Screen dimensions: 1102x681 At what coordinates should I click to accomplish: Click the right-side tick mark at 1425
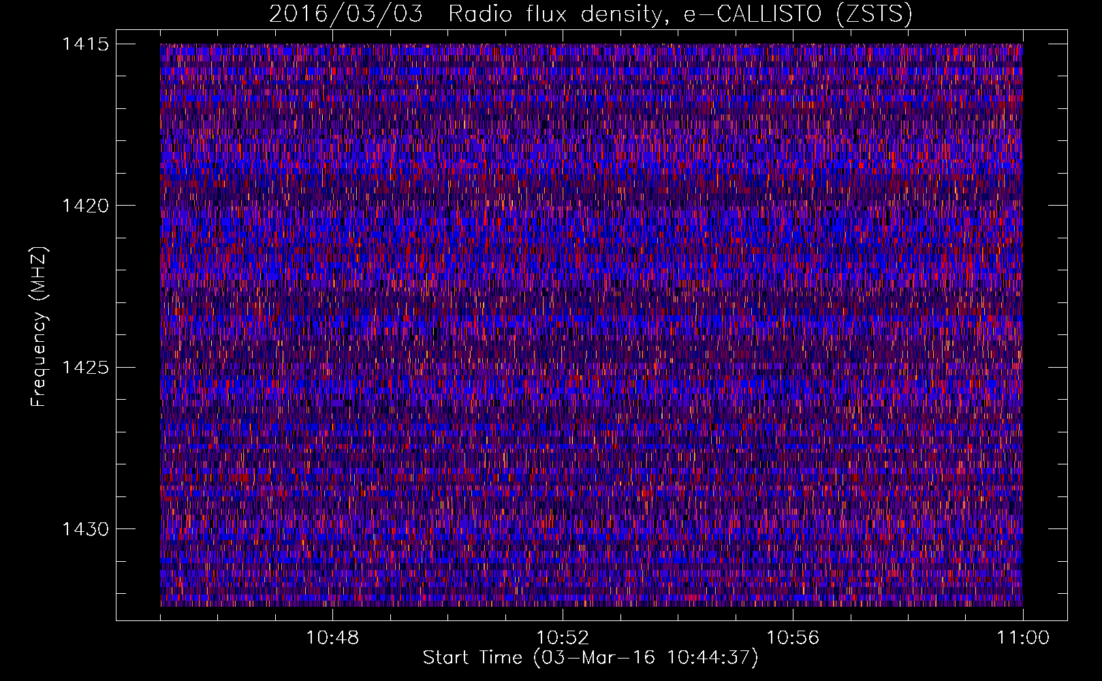point(1058,367)
